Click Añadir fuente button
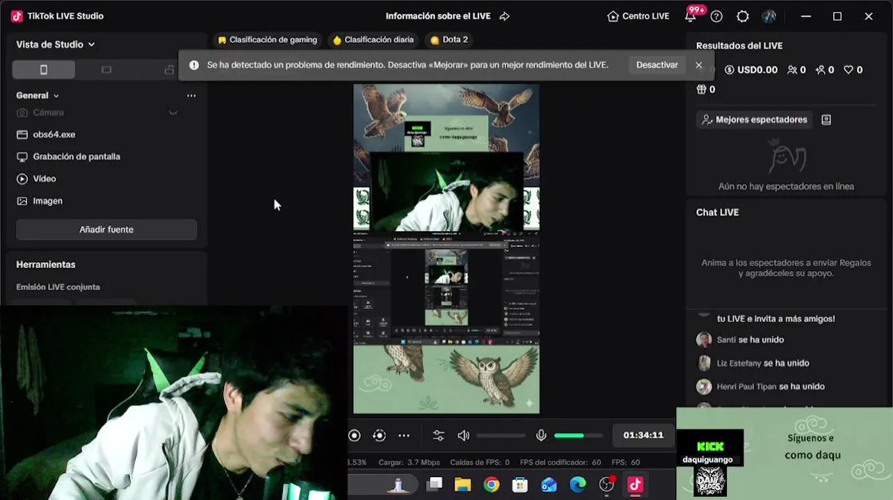Image resolution: width=893 pixels, height=500 pixels. [106, 230]
